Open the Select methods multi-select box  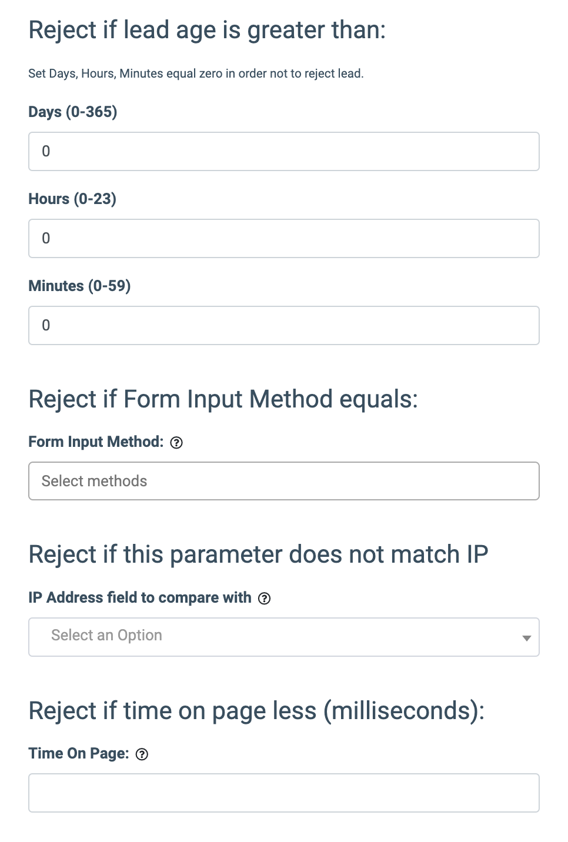283,481
